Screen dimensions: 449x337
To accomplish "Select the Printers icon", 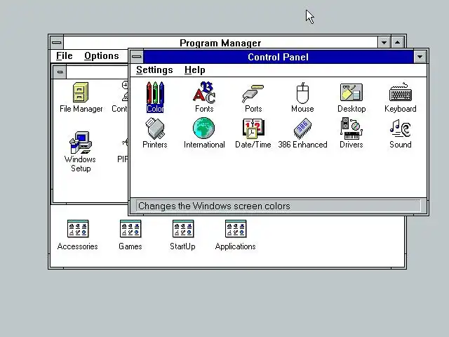I will [155, 133].
